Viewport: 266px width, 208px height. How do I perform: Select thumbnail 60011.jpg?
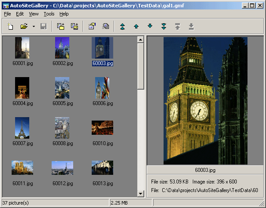click(22, 168)
